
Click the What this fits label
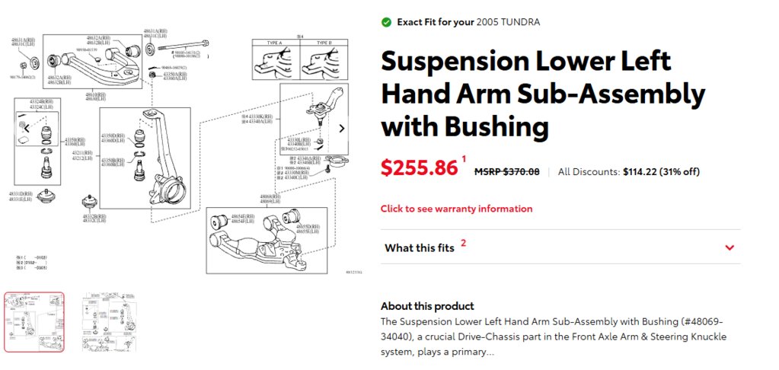coord(420,248)
